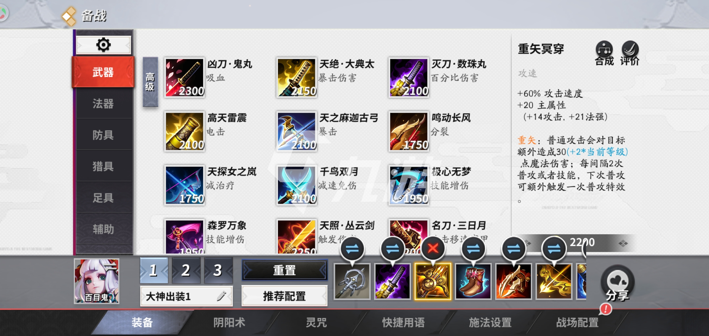Click the pencil icon to rename 大神出装1
This screenshot has height=336, width=709.
(x=221, y=296)
